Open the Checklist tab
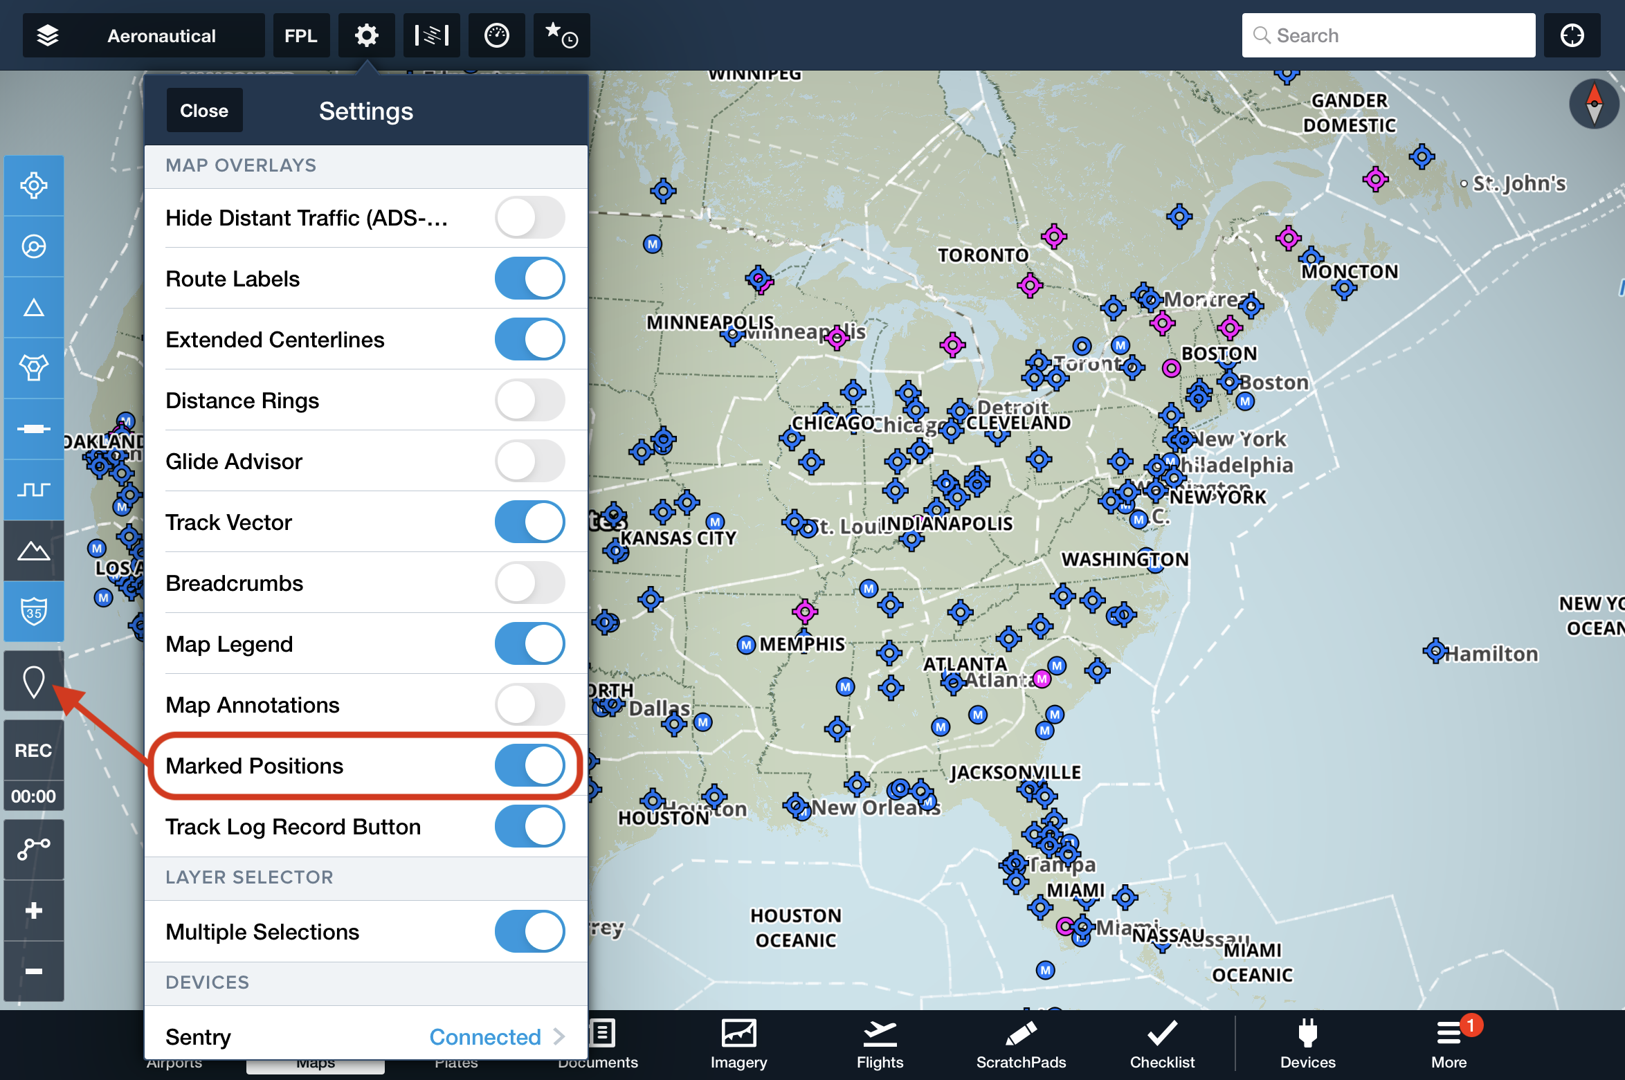 [1162, 1045]
